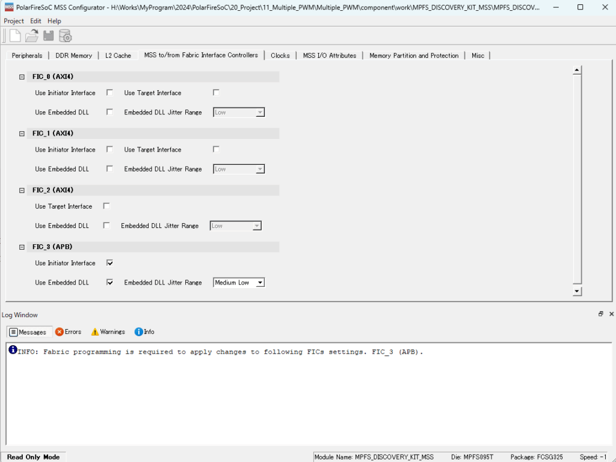
Task: Click the Generate database gear icon
Action: 65,36
